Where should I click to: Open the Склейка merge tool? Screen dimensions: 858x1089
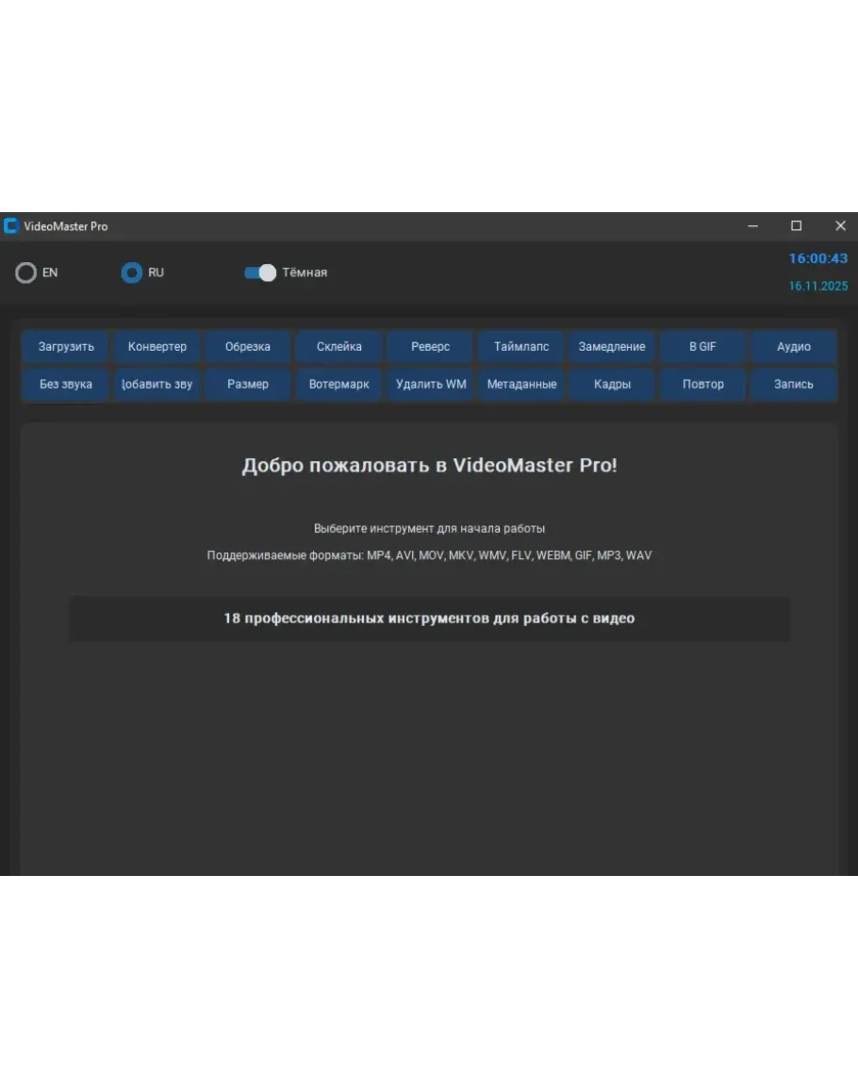click(x=339, y=347)
